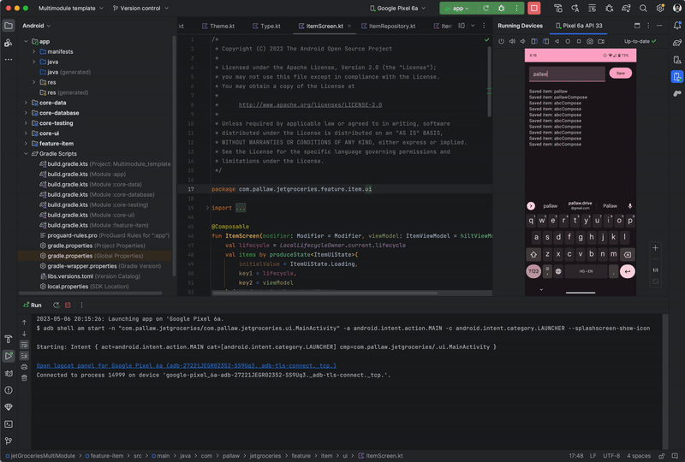Screen dimensions: 685x462
Task: Zoom in the device mirror with plus
Action: tap(655, 248)
